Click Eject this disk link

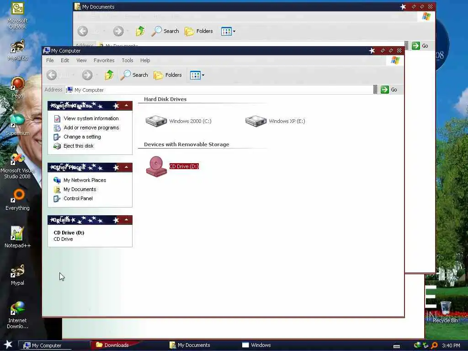(79, 146)
